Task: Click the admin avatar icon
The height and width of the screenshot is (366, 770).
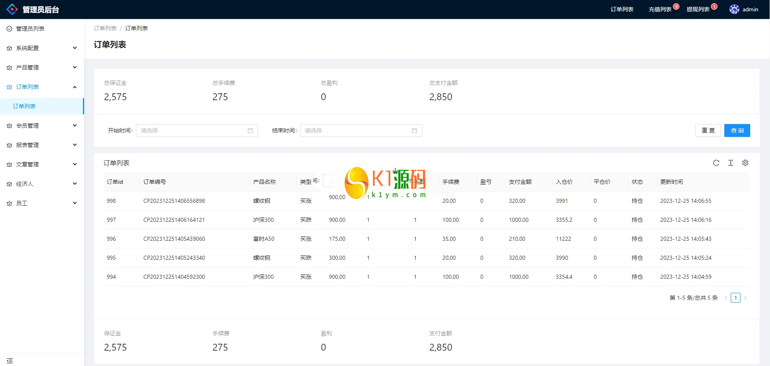Action: 734,9
